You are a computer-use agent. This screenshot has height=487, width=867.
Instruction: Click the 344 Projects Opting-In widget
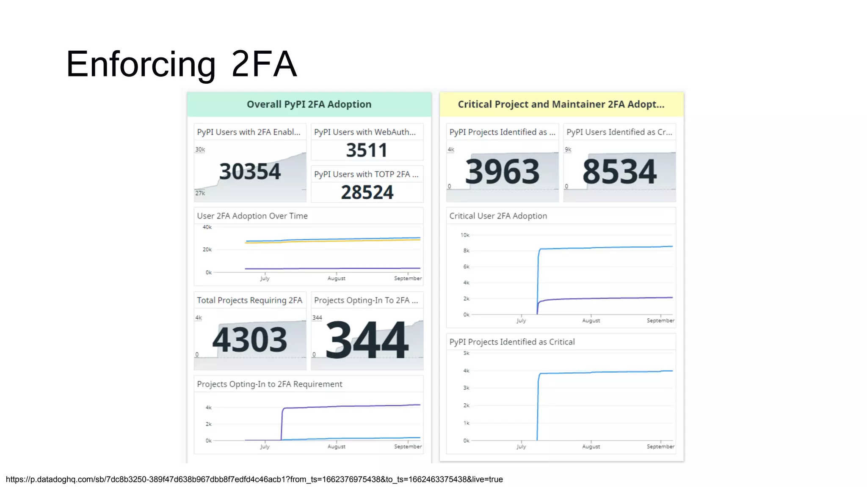pos(367,339)
